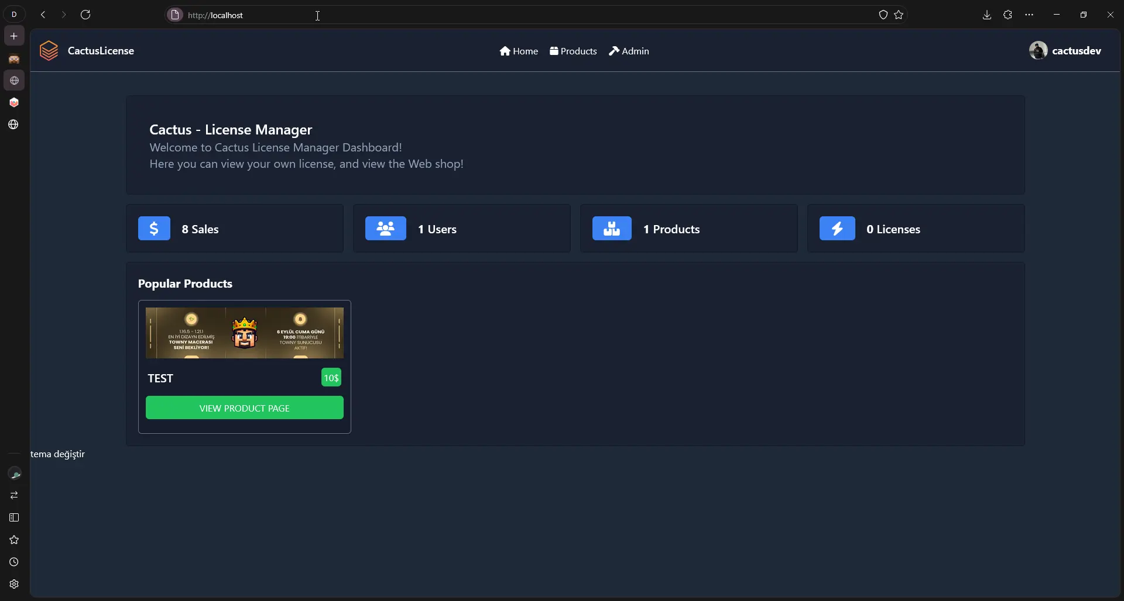
Task: Click the VIEW PRODUCT PAGE button
Action: tap(245, 408)
